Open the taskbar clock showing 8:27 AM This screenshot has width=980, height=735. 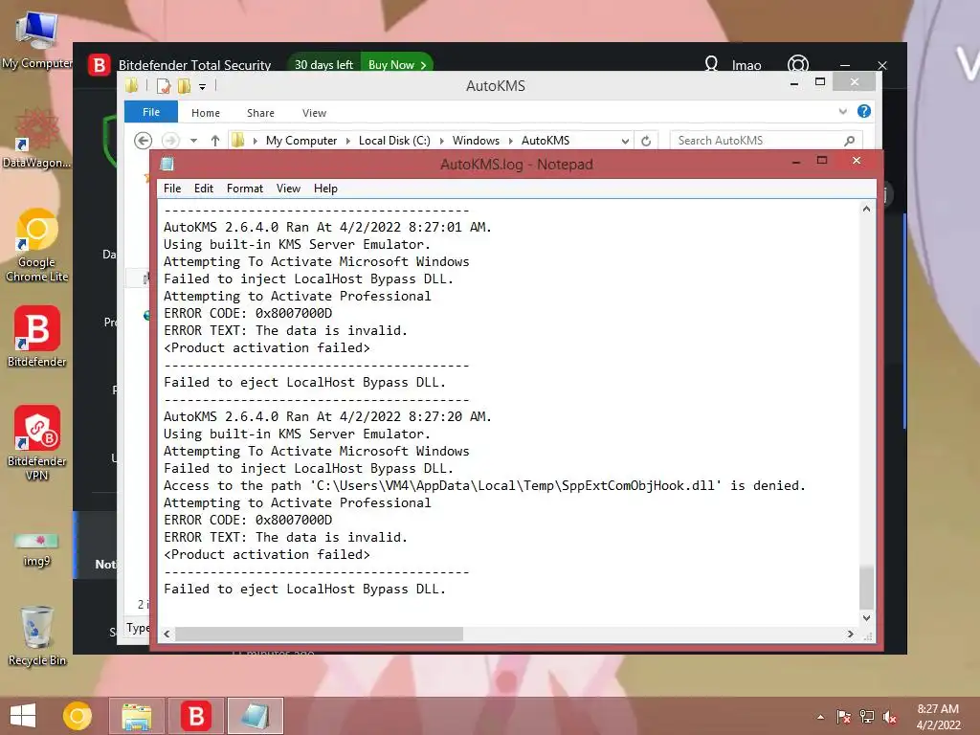(938, 717)
